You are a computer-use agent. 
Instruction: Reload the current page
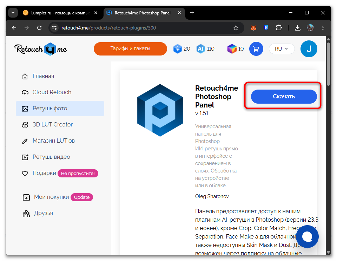coord(39,28)
